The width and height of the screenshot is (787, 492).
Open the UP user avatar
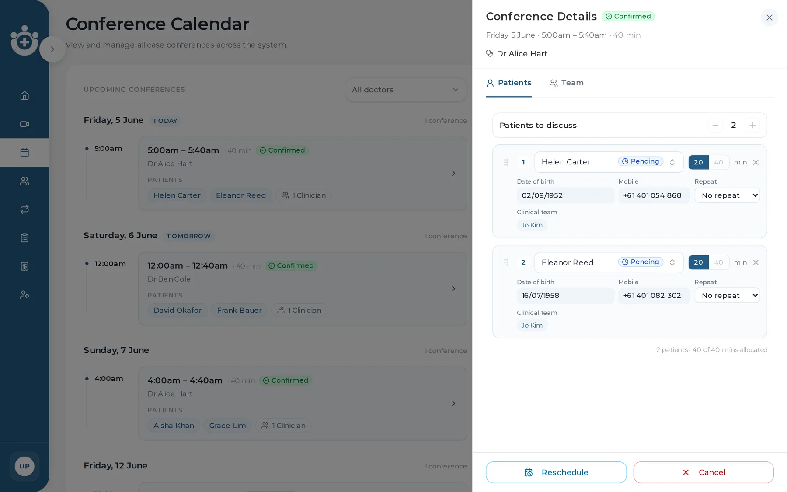coord(24,466)
